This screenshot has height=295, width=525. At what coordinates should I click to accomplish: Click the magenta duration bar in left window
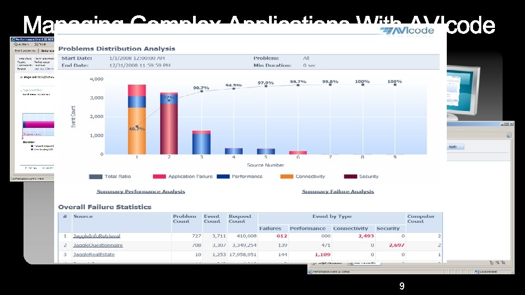click(38, 125)
